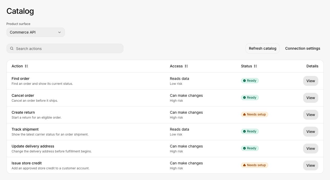The image size is (330, 180).
Task: View details for Issue store credit
Action: pos(311,165)
